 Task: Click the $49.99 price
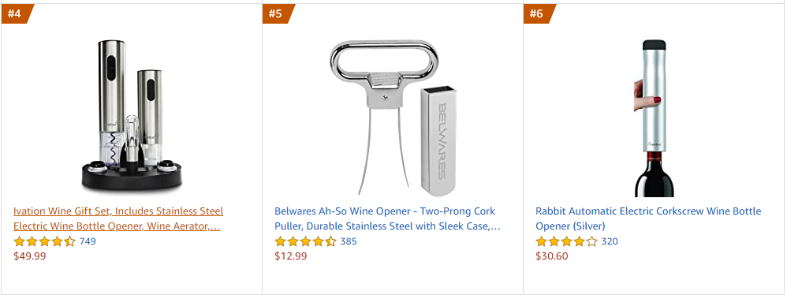[x=30, y=256]
